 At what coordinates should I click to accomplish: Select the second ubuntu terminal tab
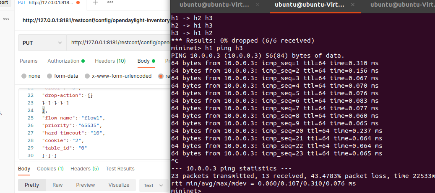point(310,5)
